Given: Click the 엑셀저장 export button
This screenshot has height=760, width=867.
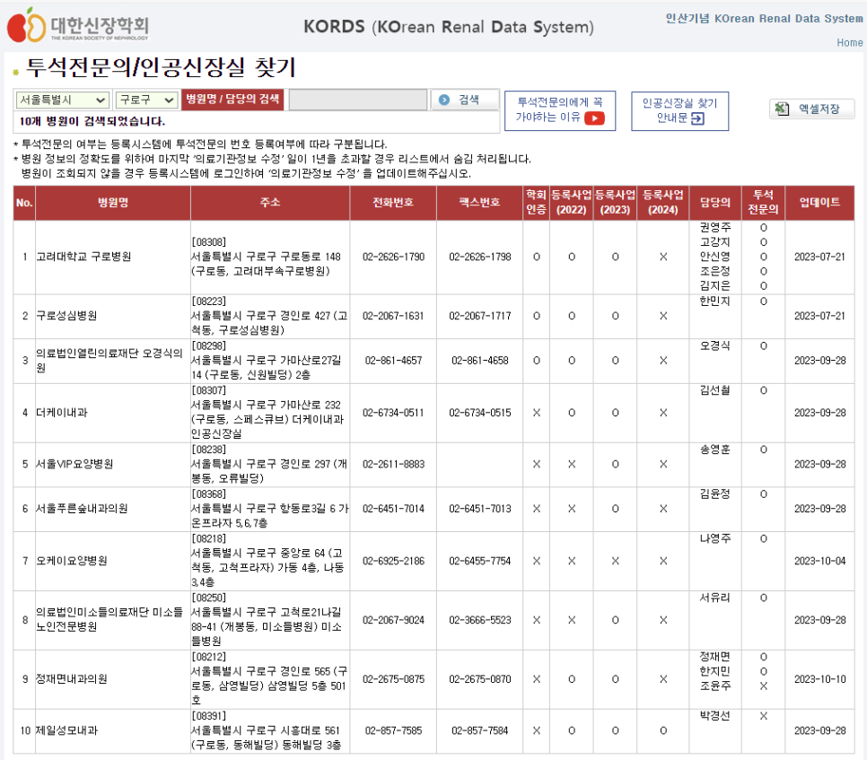Looking at the screenshot, I should [811, 109].
